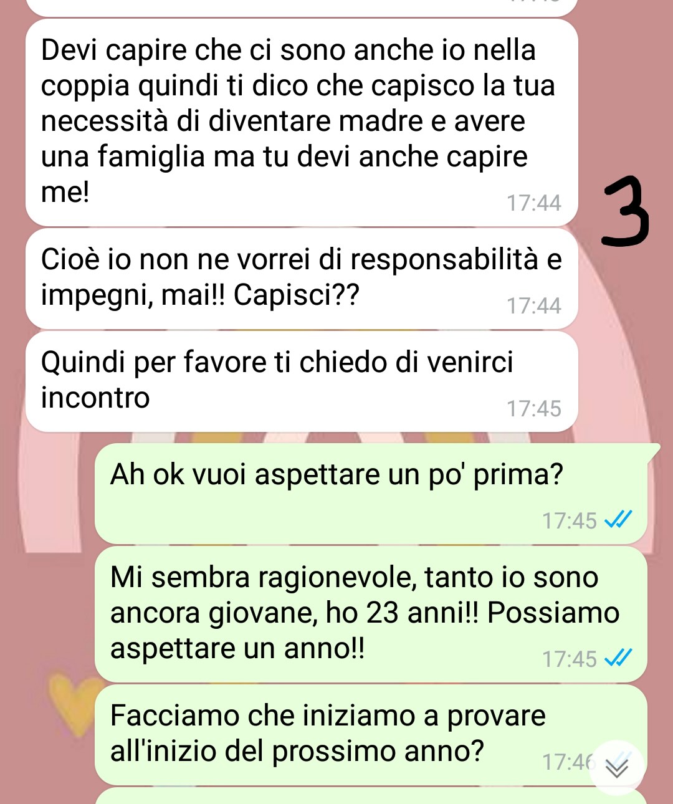Image resolution: width=673 pixels, height=804 pixels.
Task: Tap the blue double check on 'Mi sembra ragionevole' message
Action: coord(619,658)
